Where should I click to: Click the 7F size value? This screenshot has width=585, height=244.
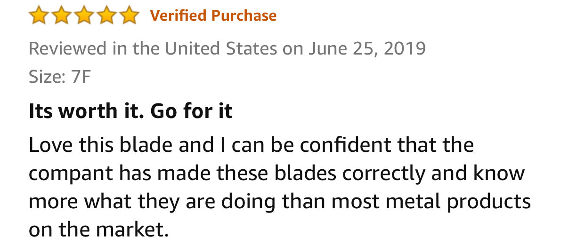tap(80, 77)
